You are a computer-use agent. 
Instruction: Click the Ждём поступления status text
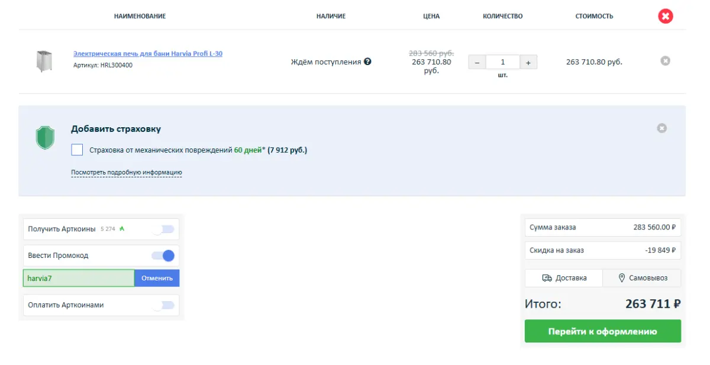click(326, 62)
